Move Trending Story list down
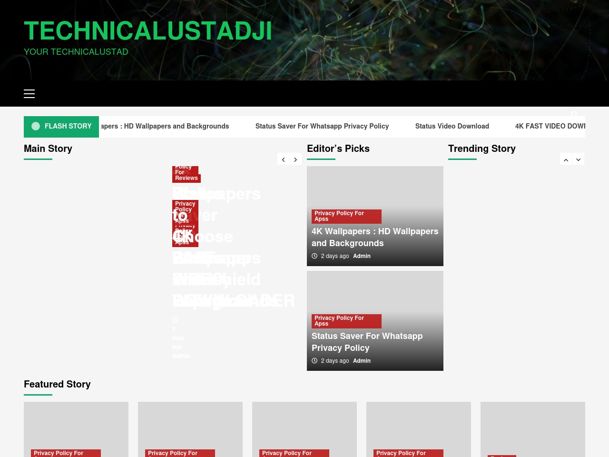609x457 pixels. point(578,159)
